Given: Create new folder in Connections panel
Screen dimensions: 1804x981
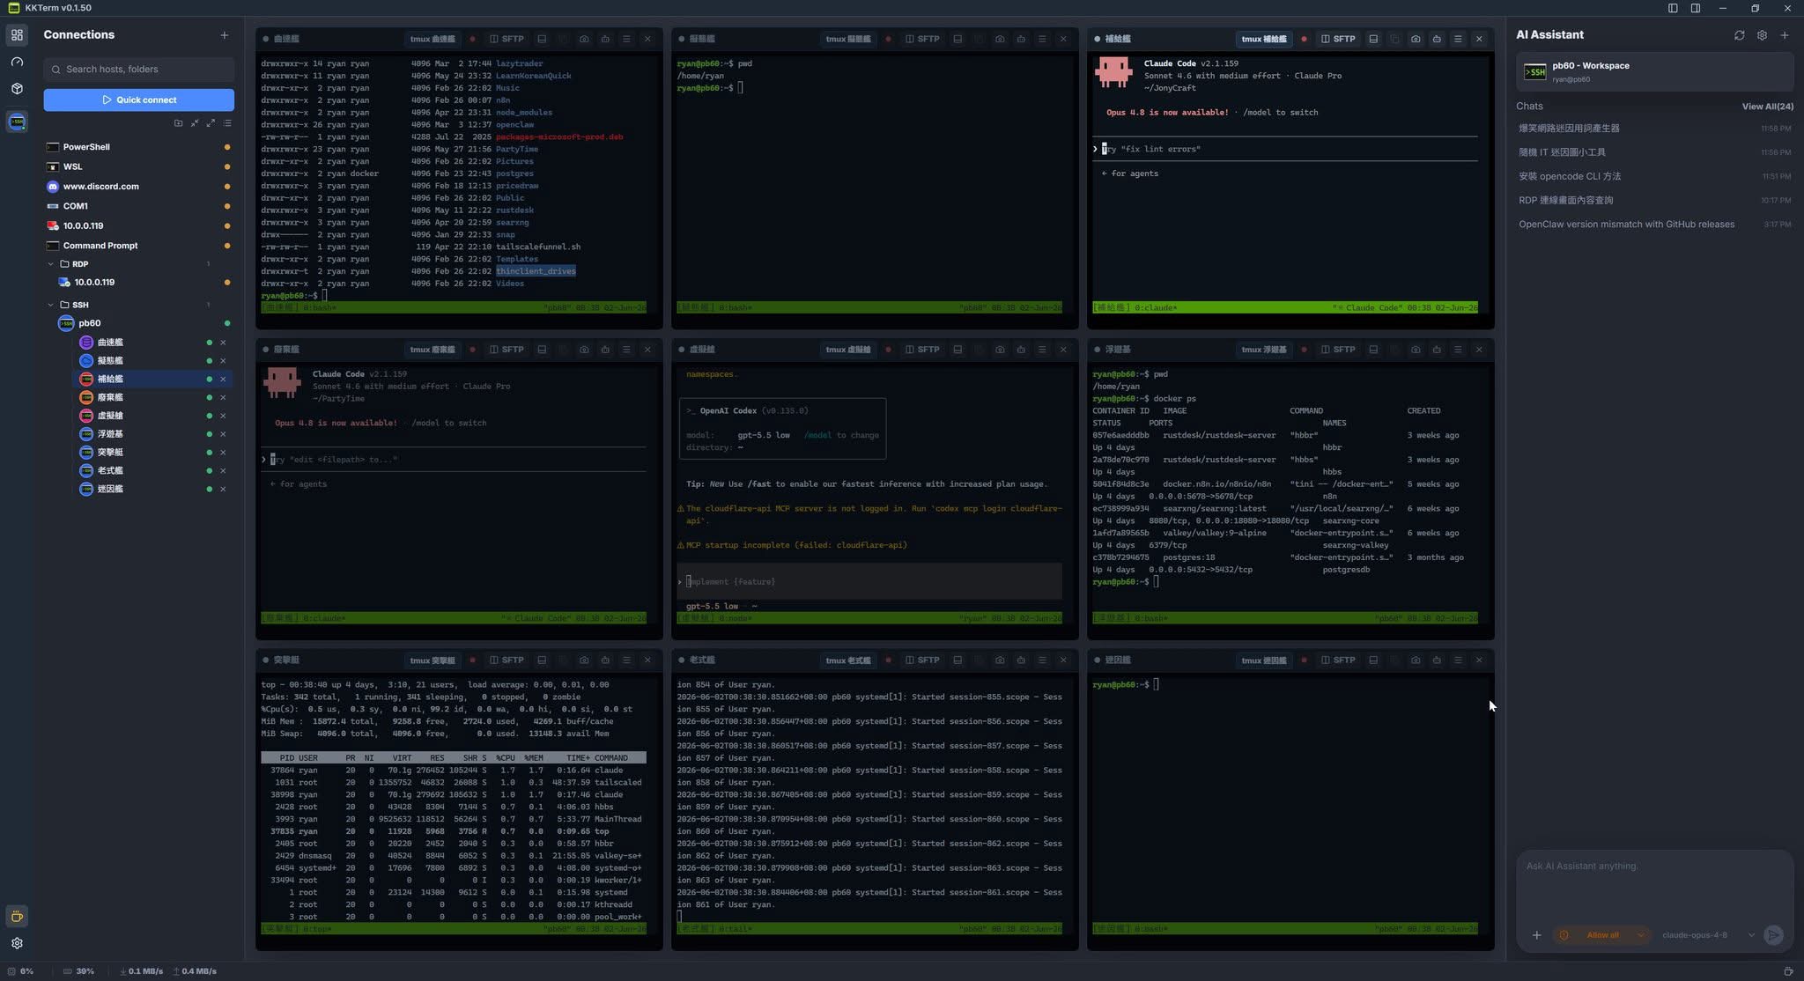Looking at the screenshot, I should tap(178, 123).
